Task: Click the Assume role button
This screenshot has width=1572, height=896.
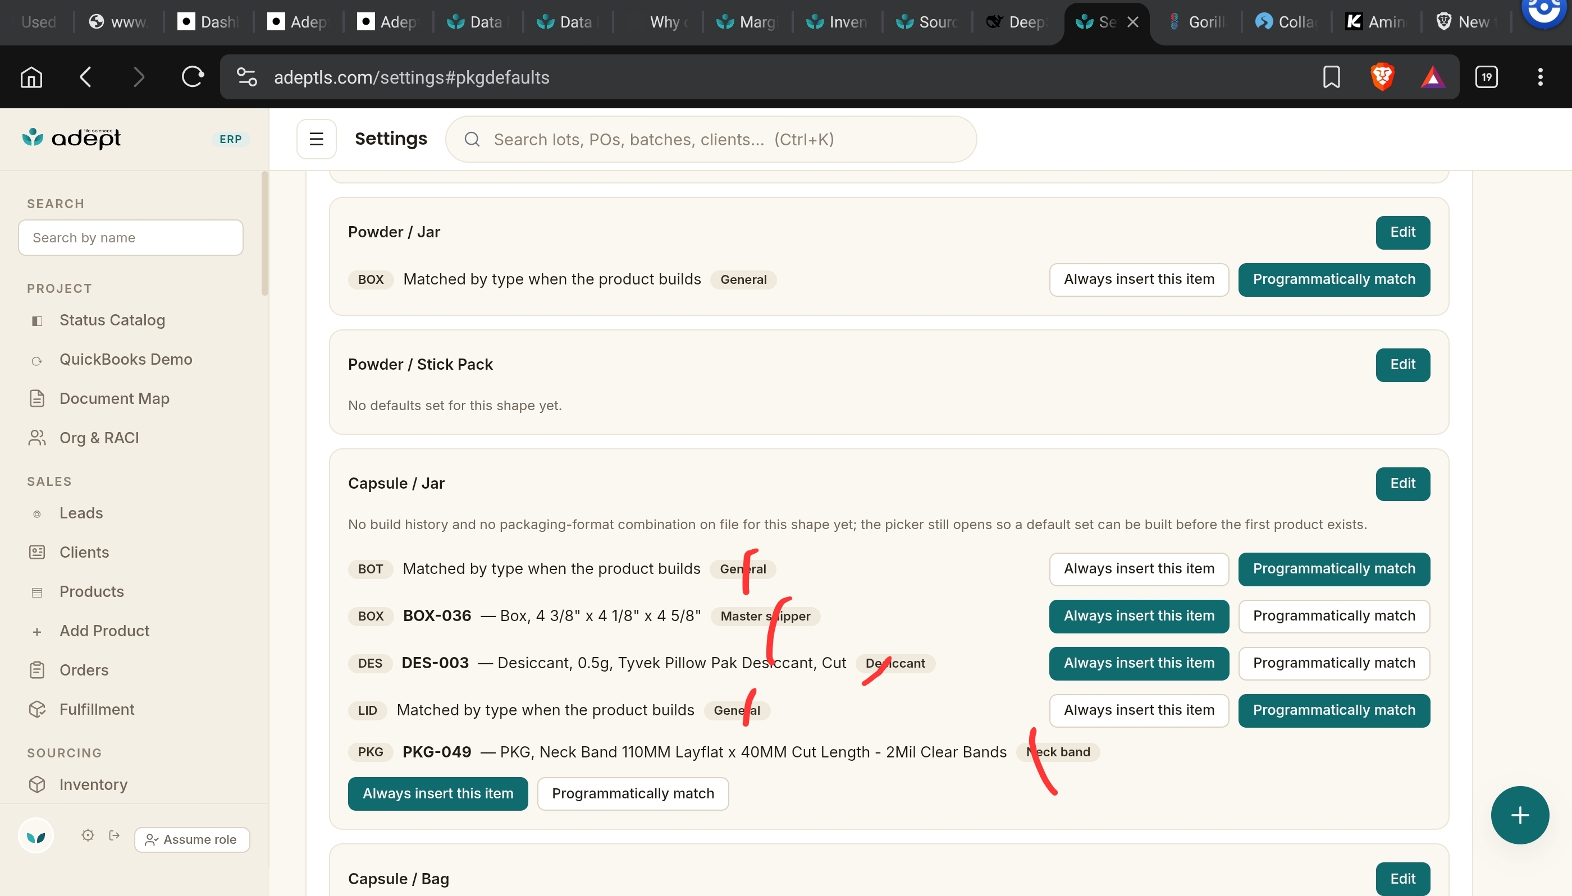Action: (192, 839)
